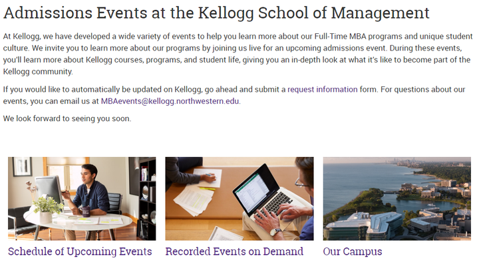Click the paragraph beginning 'At Kellogg, we have developed'
The image size is (479, 264).
click(238, 54)
